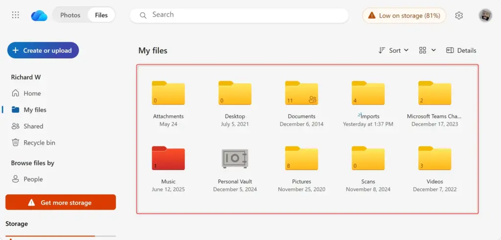The width and height of the screenshot is (501, 240).
Task: Click the Scans folder name text
Action: [368, 182]
